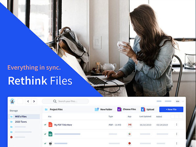Toggle the checkmark on the third file row
Viewport: 196px width, 147px height.
coord(45,143)
